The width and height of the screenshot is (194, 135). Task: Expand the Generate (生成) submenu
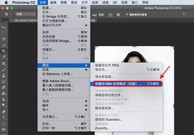pos(86,70)
